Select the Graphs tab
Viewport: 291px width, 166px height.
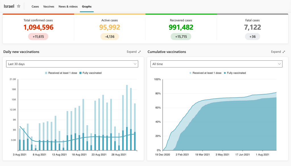click(87, 6)
